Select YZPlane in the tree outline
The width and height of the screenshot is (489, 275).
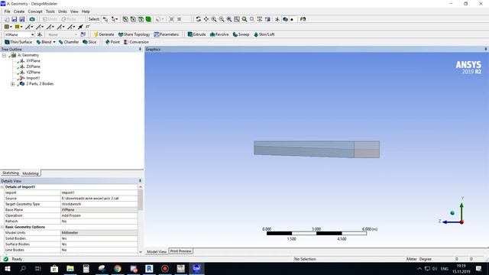pos(33,73)
